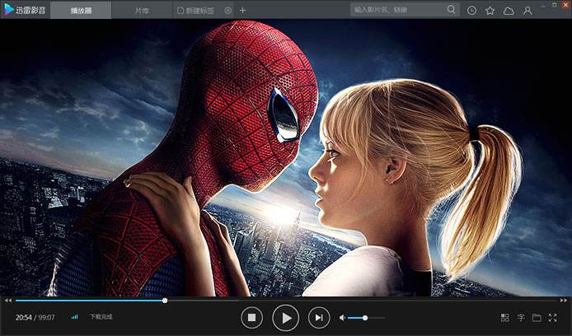
Task: Open playback history clock icon
Action: 472,10
